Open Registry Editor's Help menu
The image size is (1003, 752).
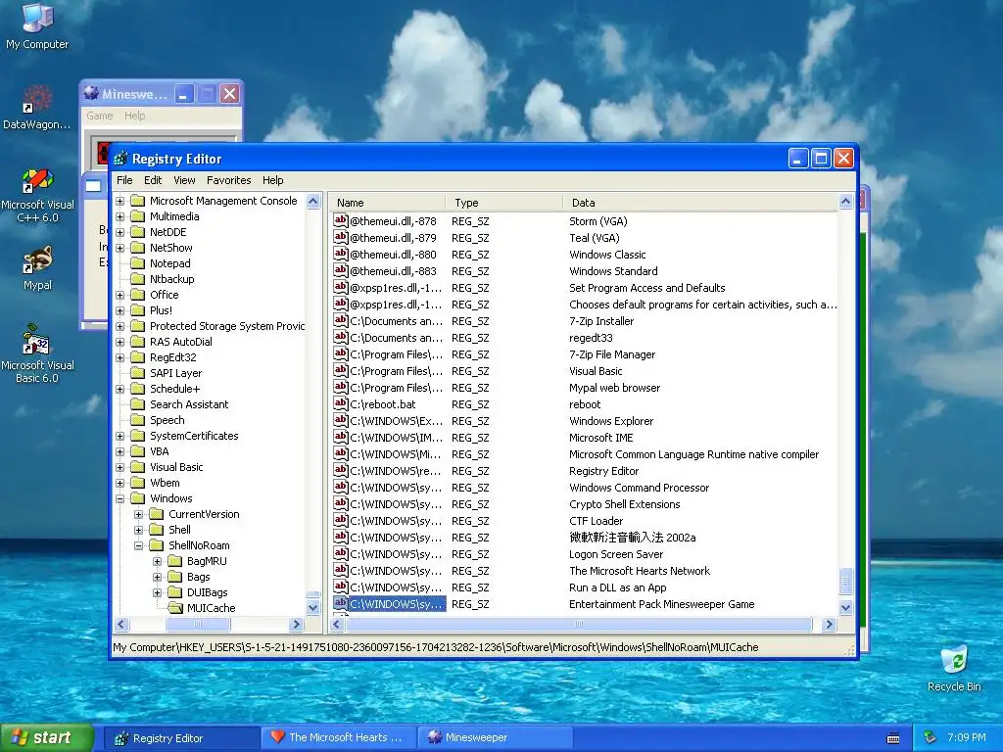272,180
